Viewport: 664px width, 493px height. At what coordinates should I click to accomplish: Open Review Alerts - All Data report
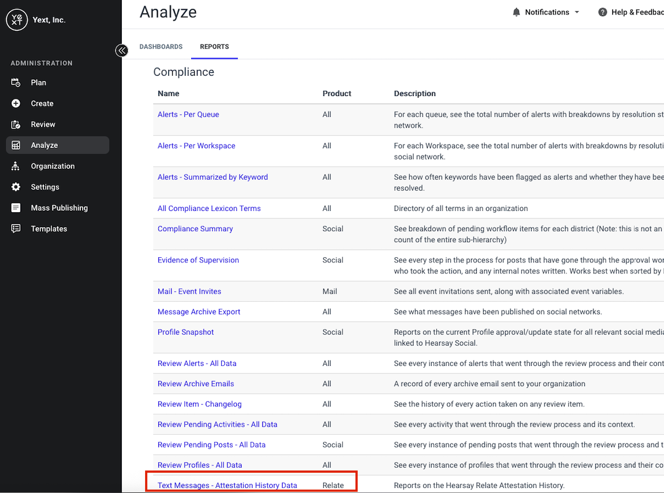(x=197, y=364)
